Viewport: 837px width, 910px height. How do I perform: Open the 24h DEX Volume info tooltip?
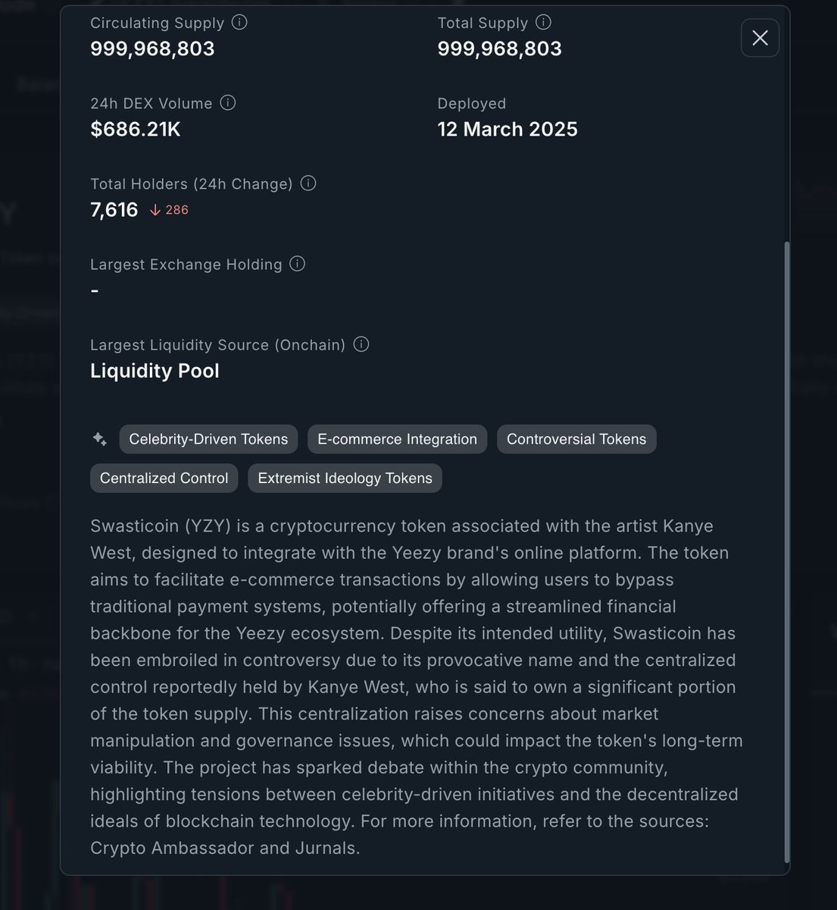227,102
